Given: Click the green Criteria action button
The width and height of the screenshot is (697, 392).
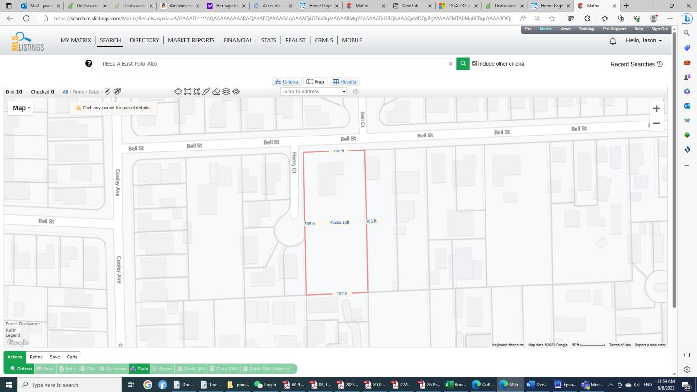Looking at the screenshot, I should [21, 369].
